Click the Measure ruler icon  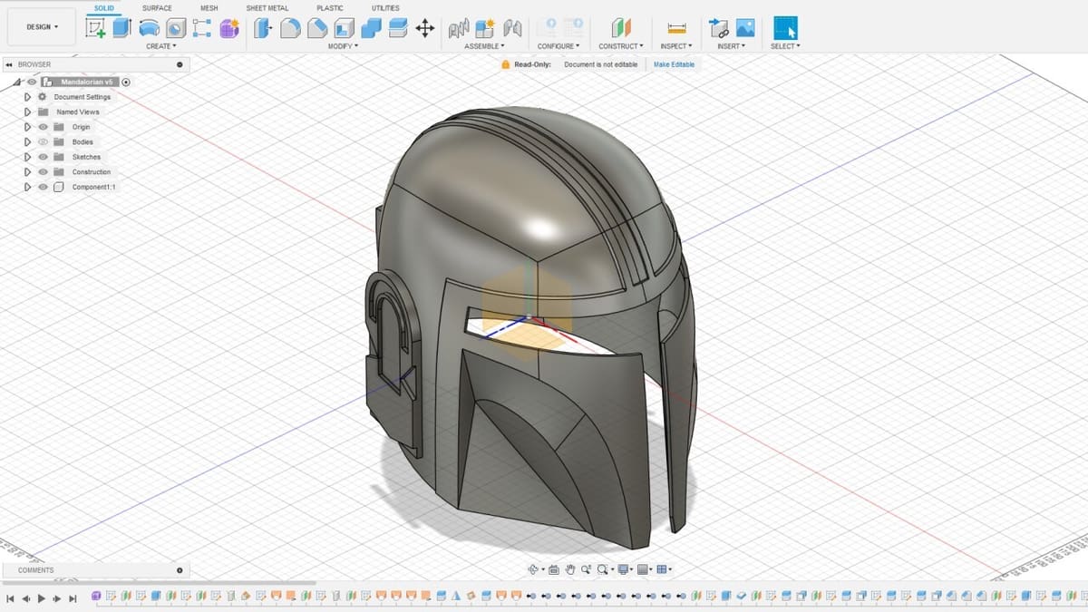pyautogui.click(x=676, y=28)
